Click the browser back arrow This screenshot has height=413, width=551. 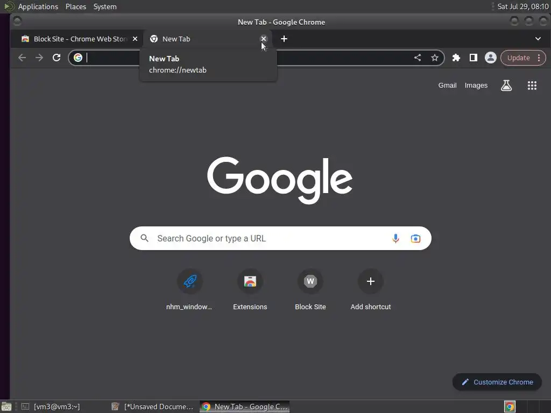22,58
